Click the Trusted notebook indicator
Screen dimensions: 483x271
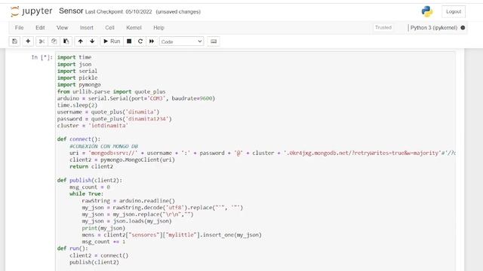[x=383, y=28]
